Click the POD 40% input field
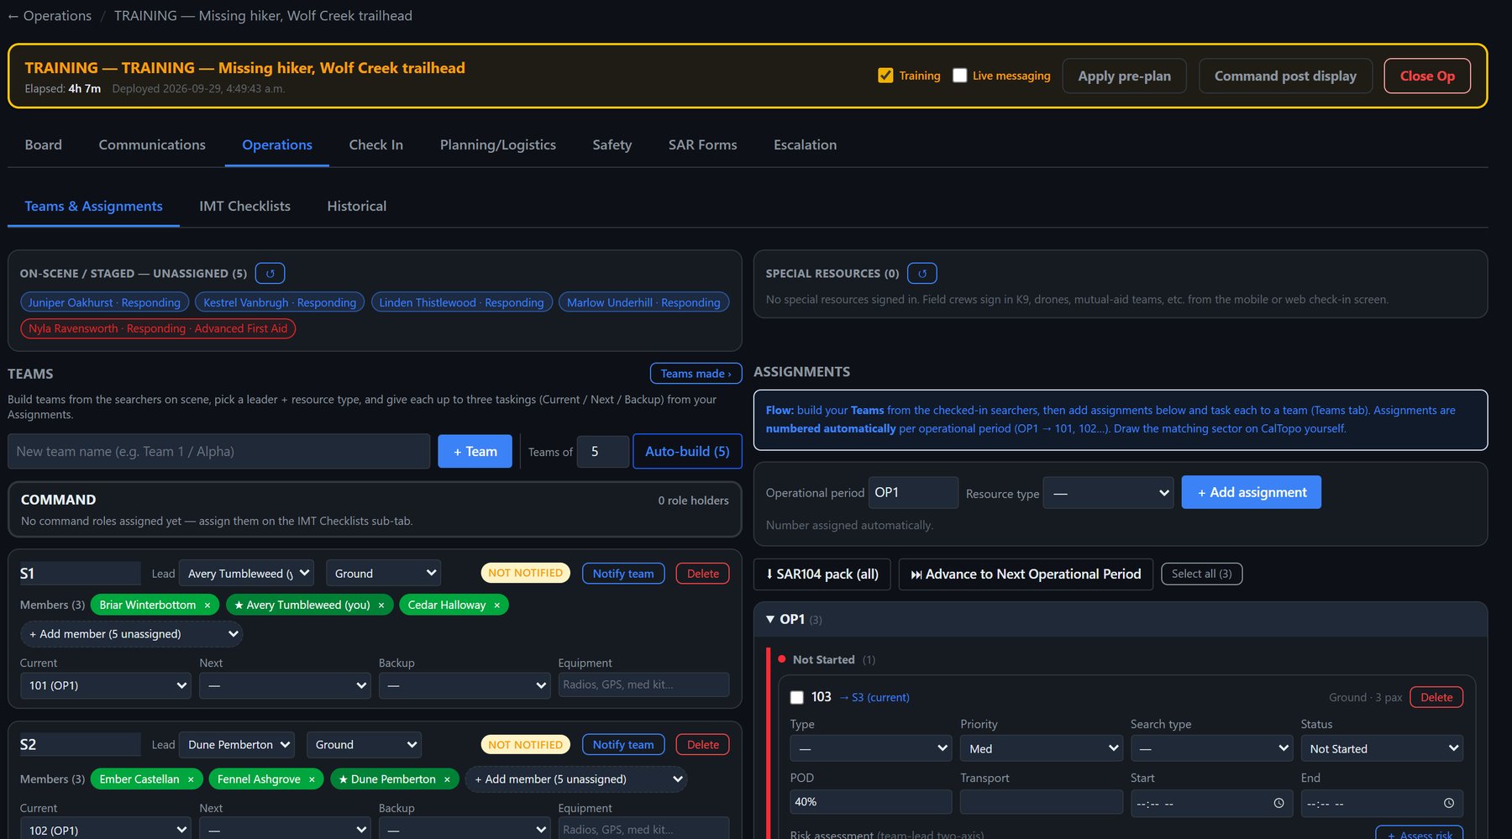The image size is (1512, 839). click(x=870, y=802)
